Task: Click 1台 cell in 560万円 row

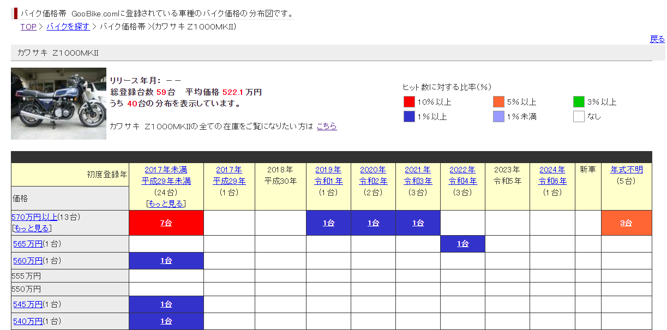Action: (166, 261)
